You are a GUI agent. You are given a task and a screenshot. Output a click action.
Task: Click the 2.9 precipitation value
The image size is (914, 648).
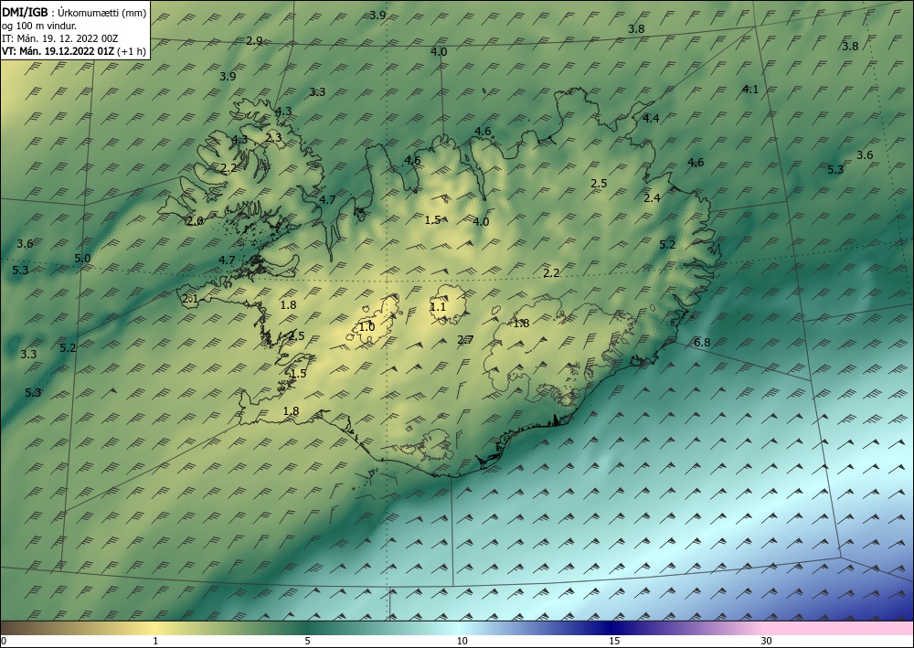[x=254, y=41]
